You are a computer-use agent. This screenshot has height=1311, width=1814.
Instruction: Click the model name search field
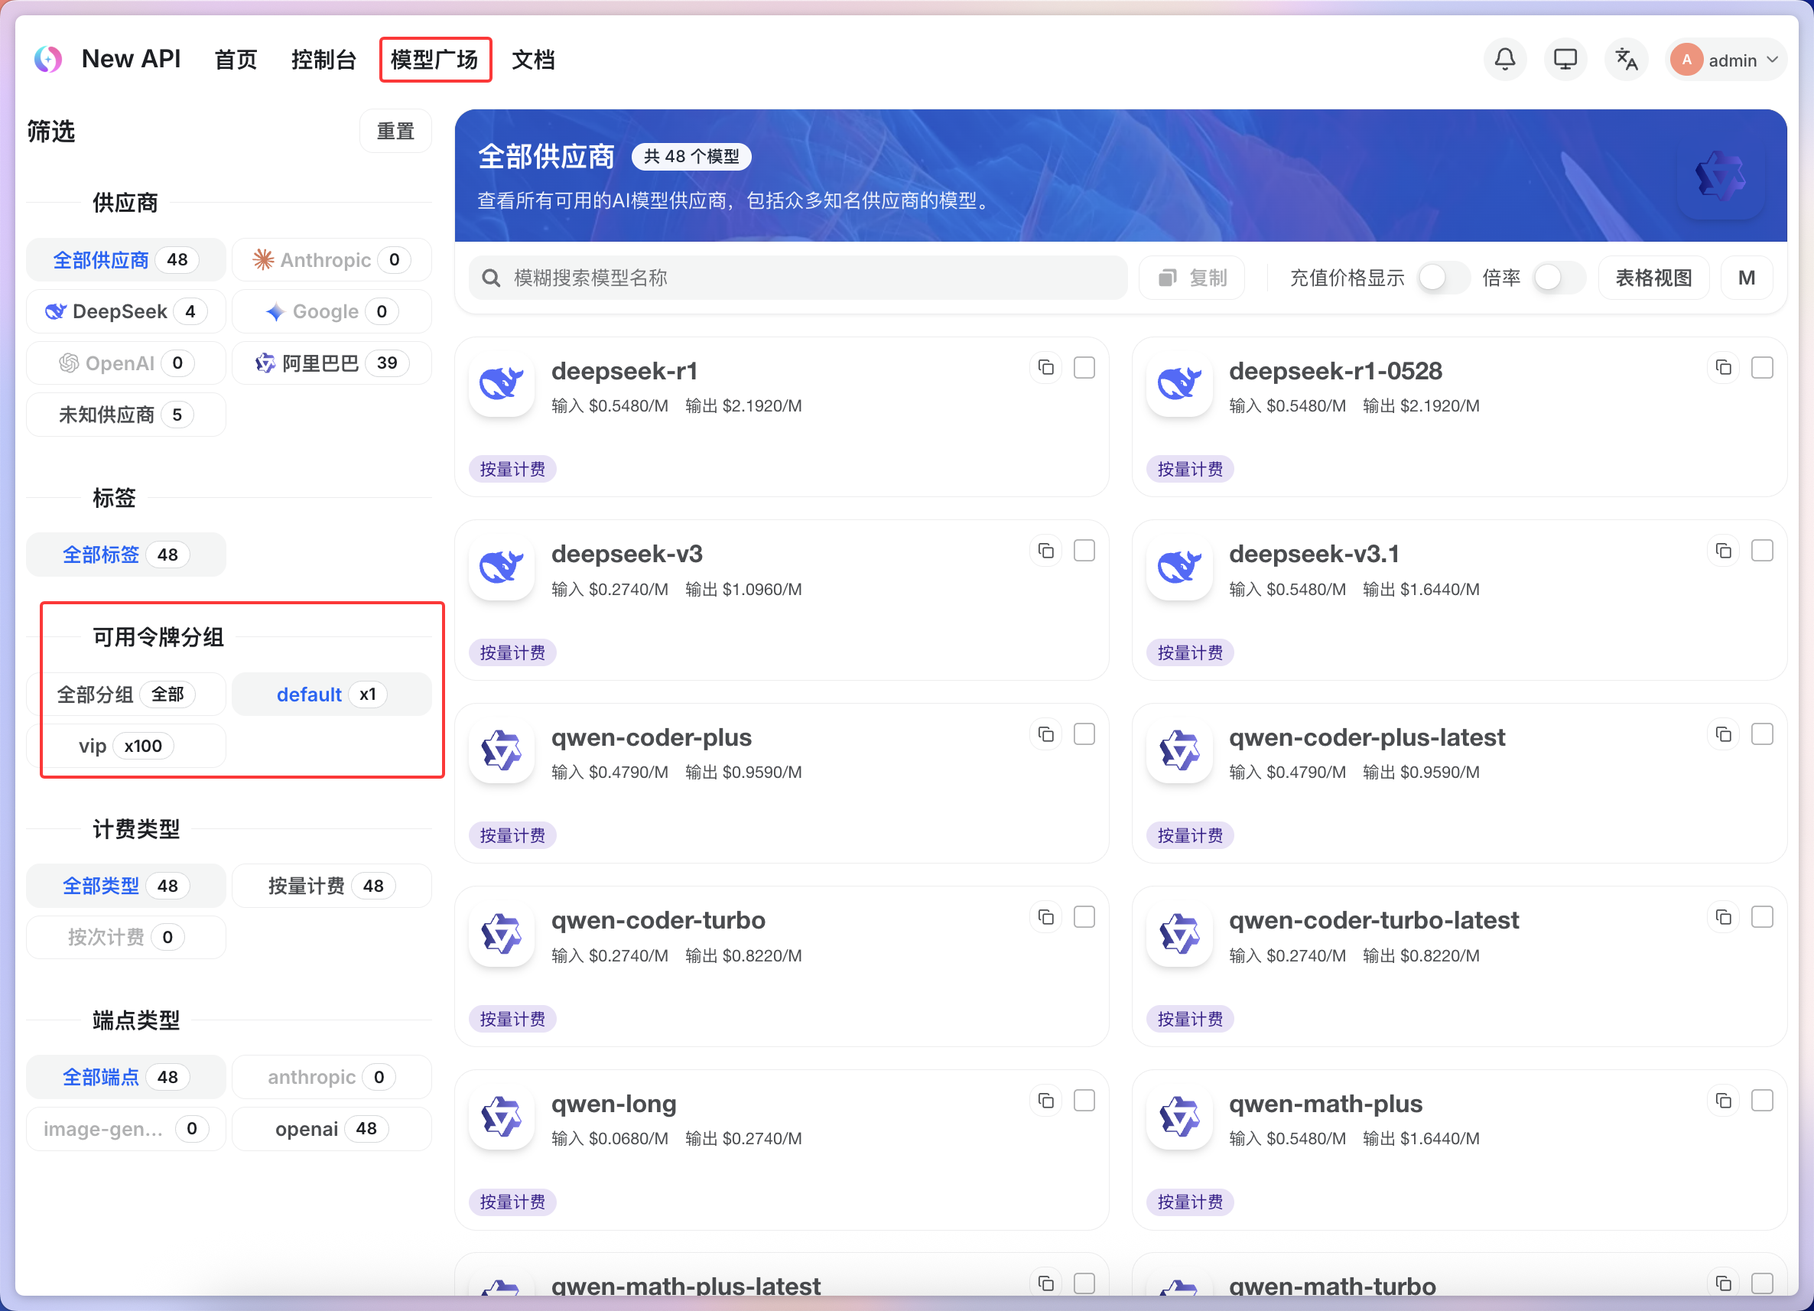point(798,278)
